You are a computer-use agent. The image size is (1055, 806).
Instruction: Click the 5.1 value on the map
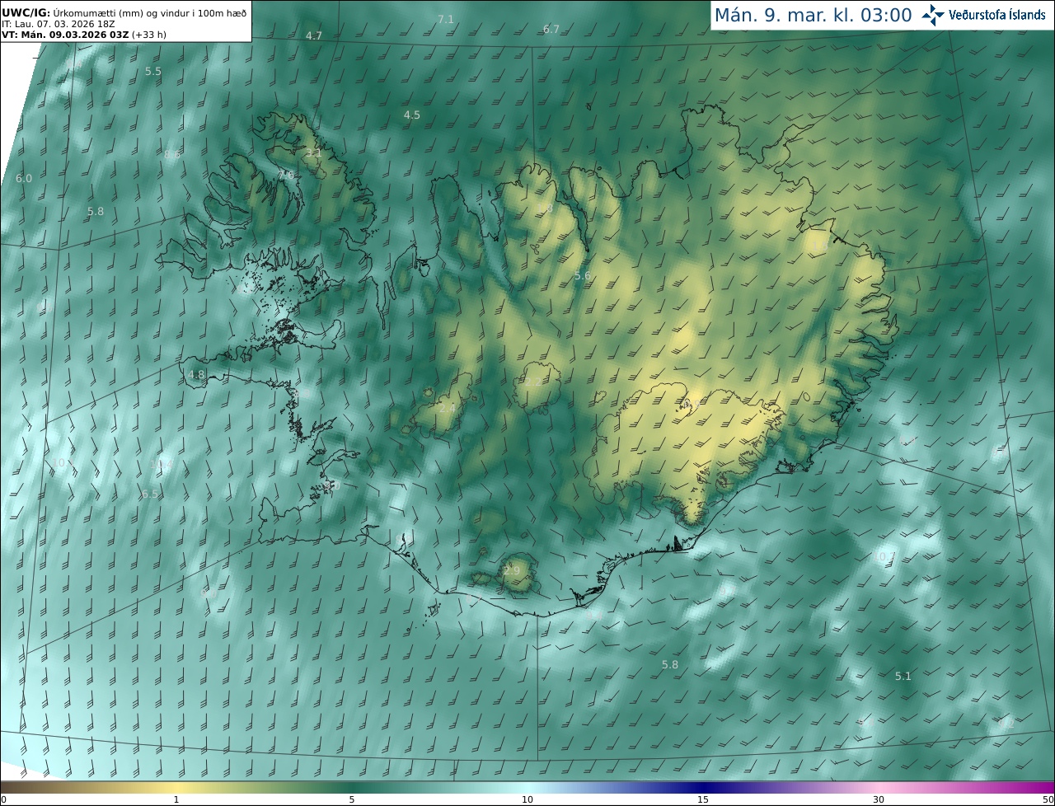903,677
